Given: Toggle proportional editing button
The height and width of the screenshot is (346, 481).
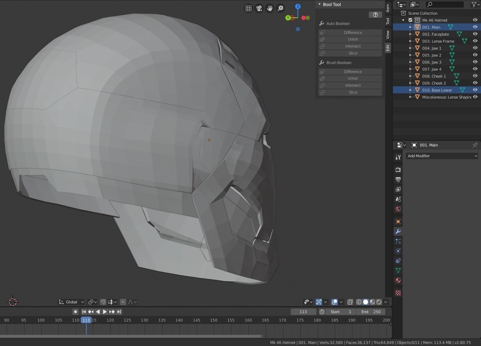Looking at the screenshot, I should [x=123, y=302].
